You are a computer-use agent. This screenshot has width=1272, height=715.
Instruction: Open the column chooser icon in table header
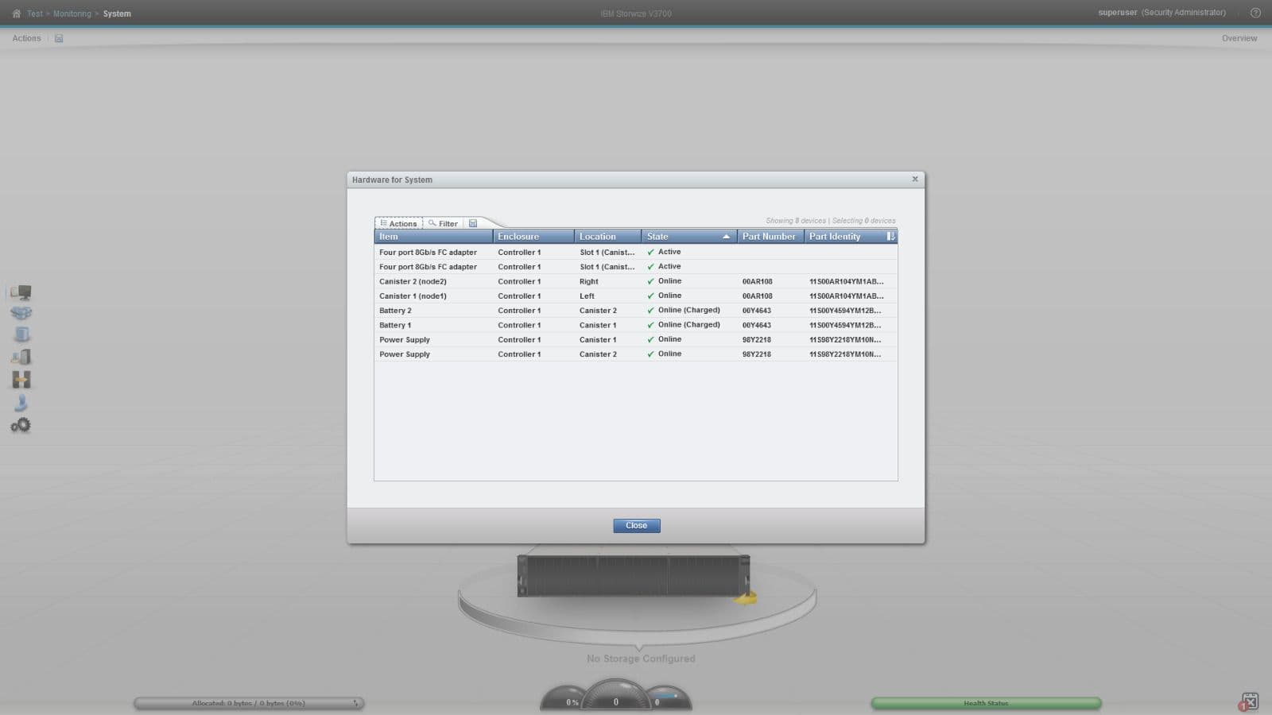point(890,237)
